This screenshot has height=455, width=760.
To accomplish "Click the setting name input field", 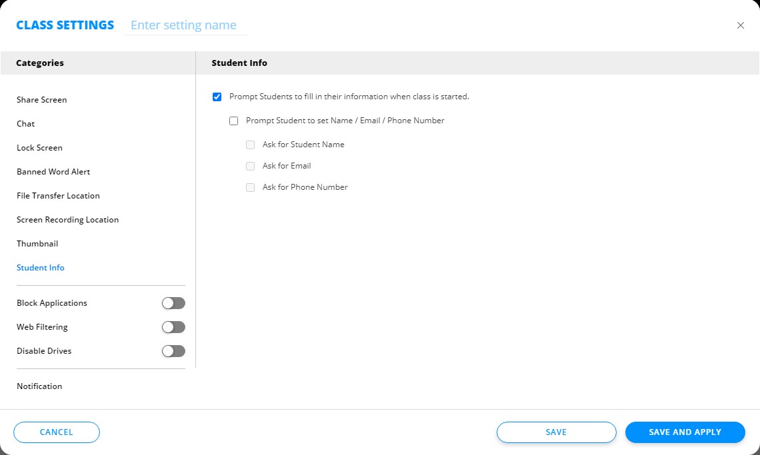I will tap(185, 25).
